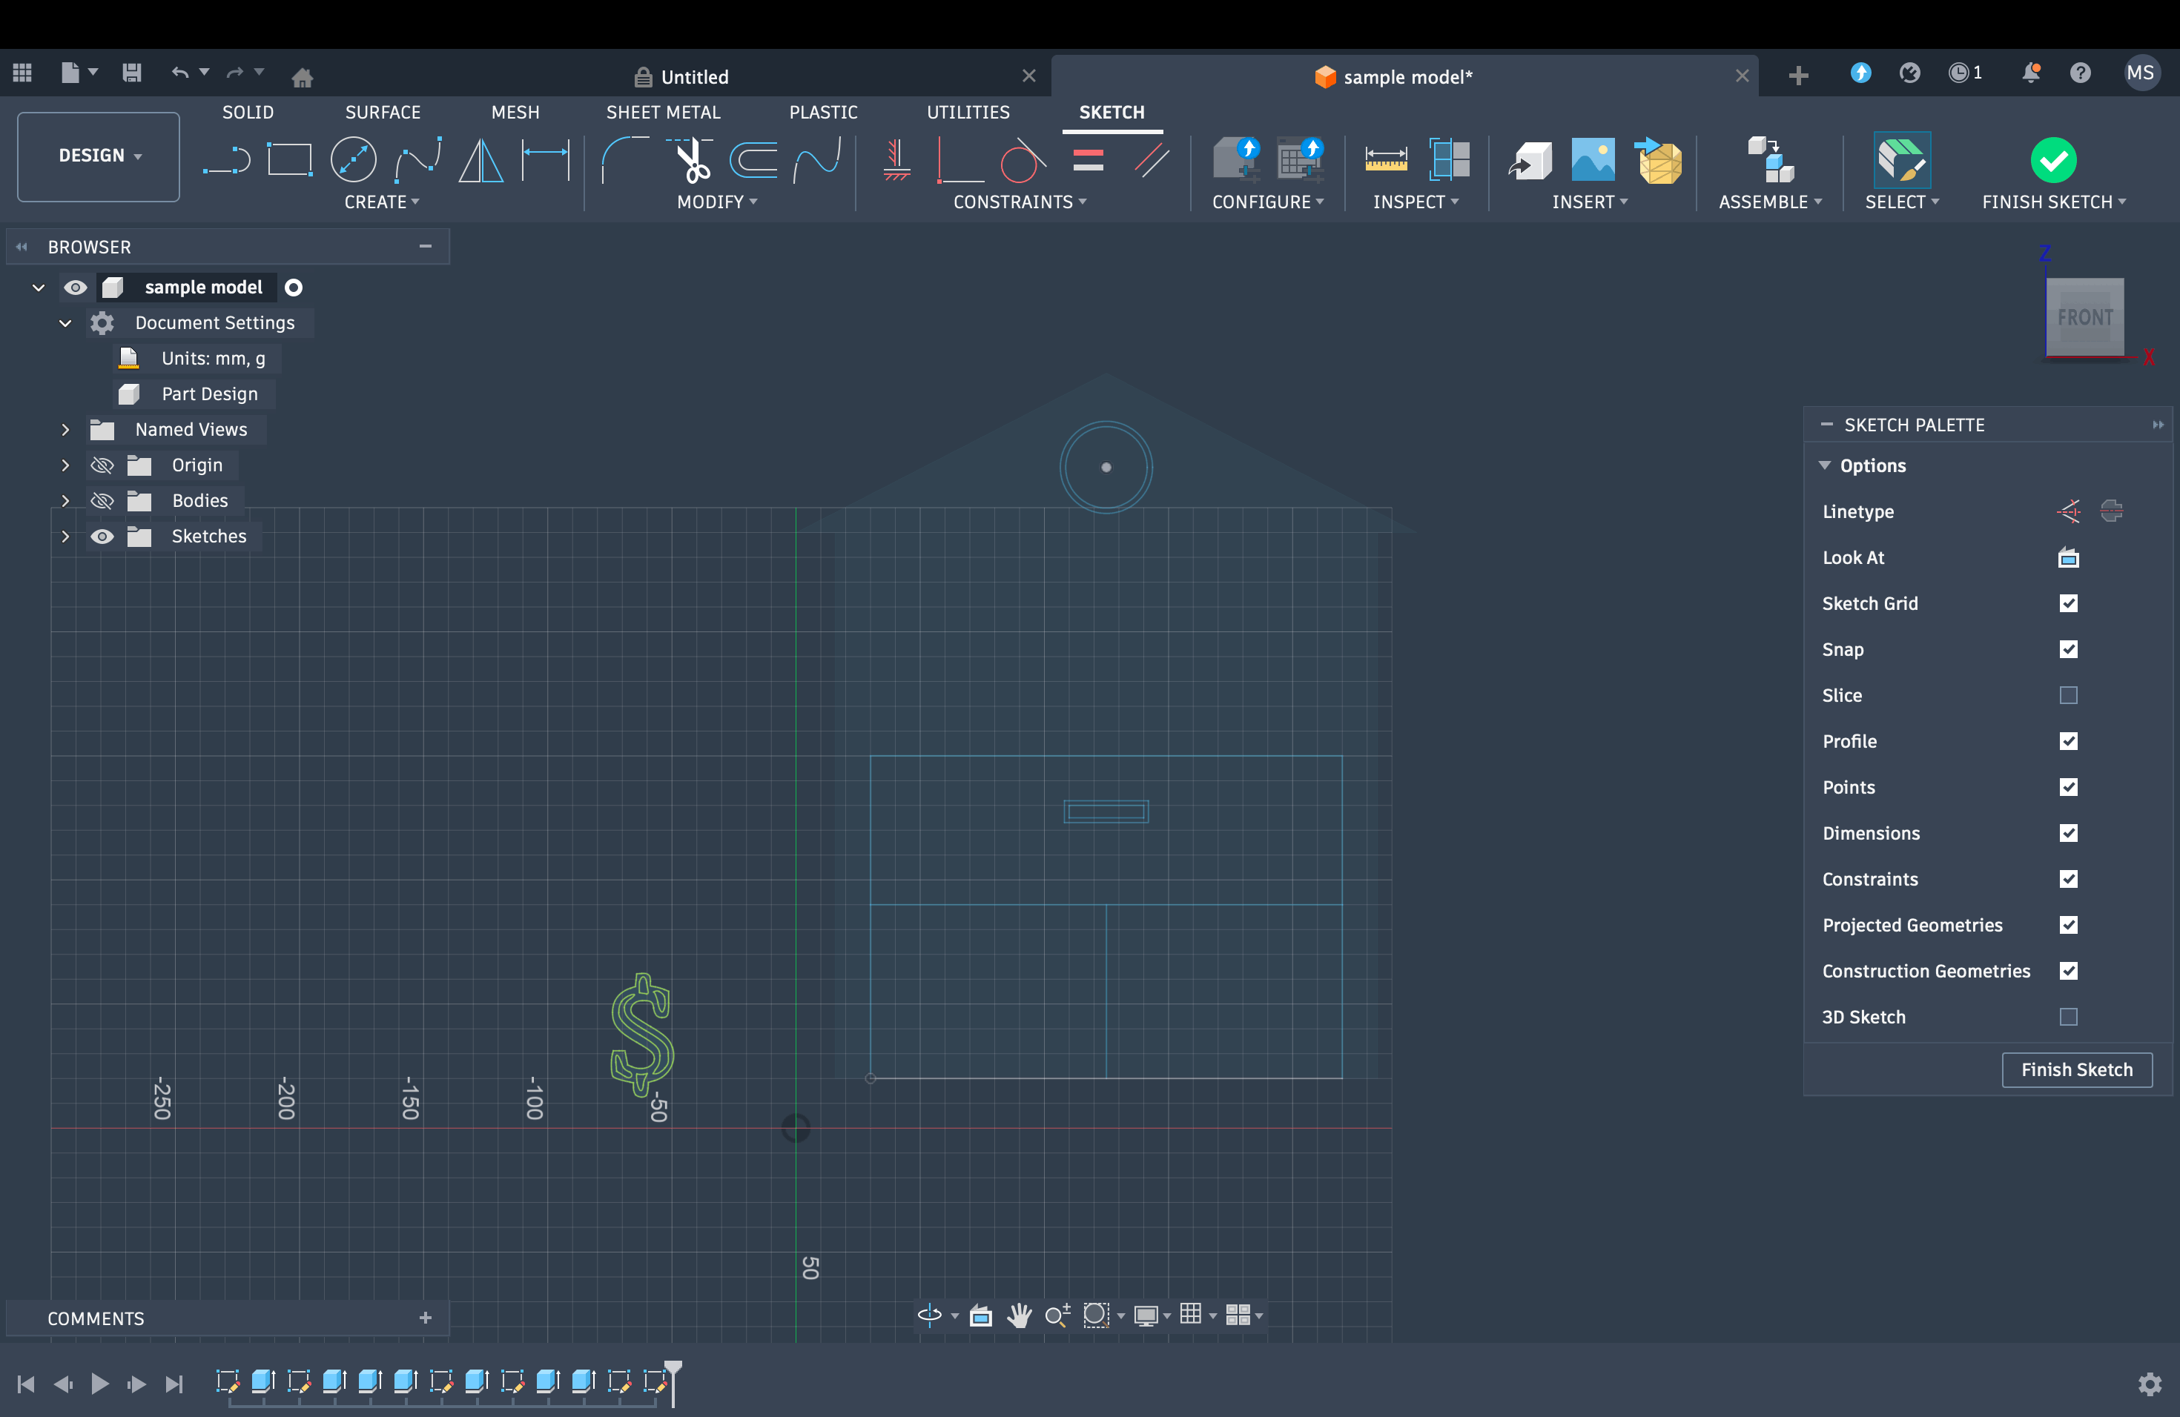The height and width of the screenshot is (1417, 2180).
Task: Switch to the Untitled document tab
Action: point(694,77)
